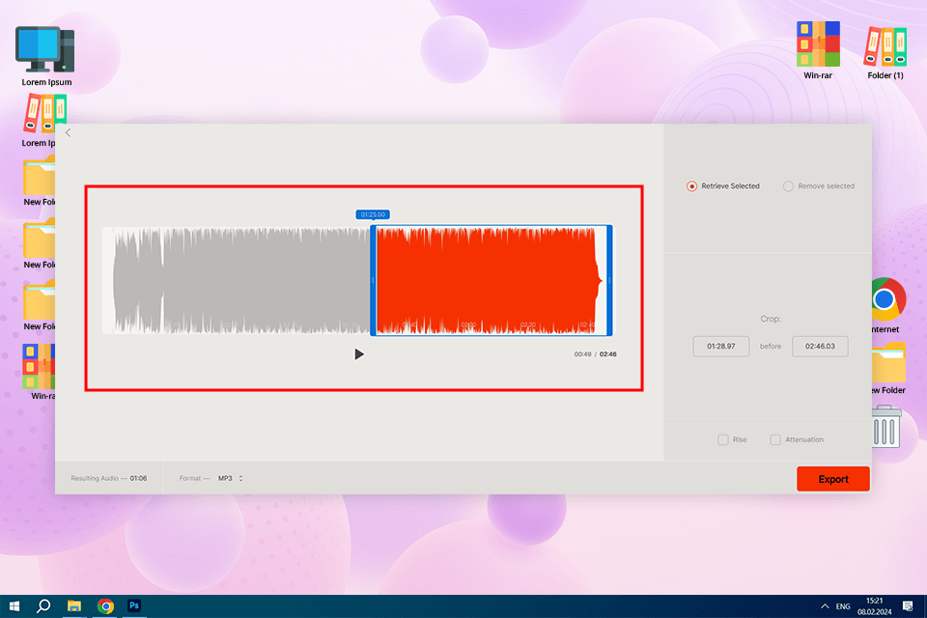Click the Export button

pyautogui.click(x=833, y=479)
